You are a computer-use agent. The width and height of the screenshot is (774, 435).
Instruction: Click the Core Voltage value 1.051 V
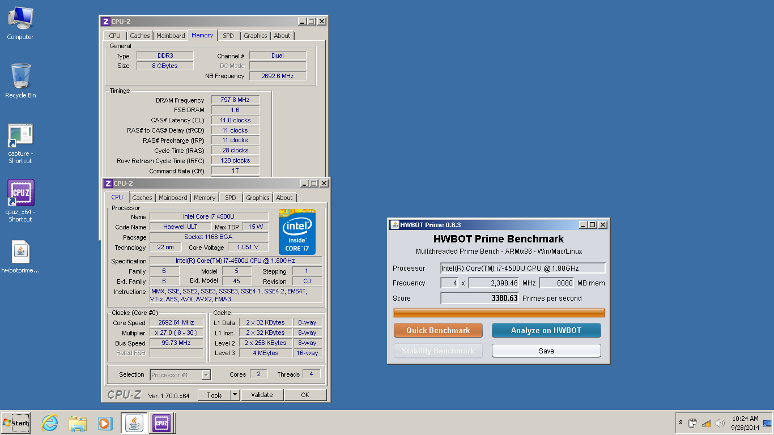click(248, 247)
